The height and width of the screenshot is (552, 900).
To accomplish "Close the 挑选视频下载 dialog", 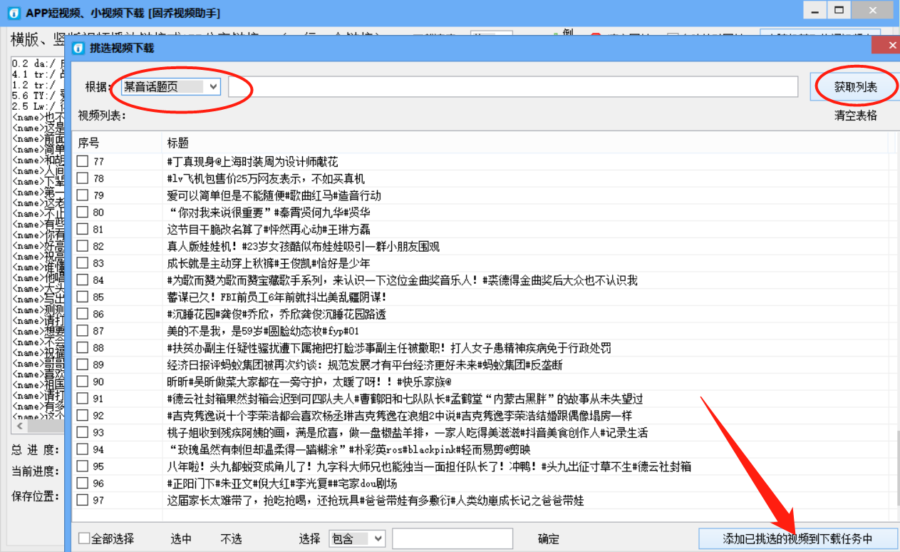I will coord(886,46).
